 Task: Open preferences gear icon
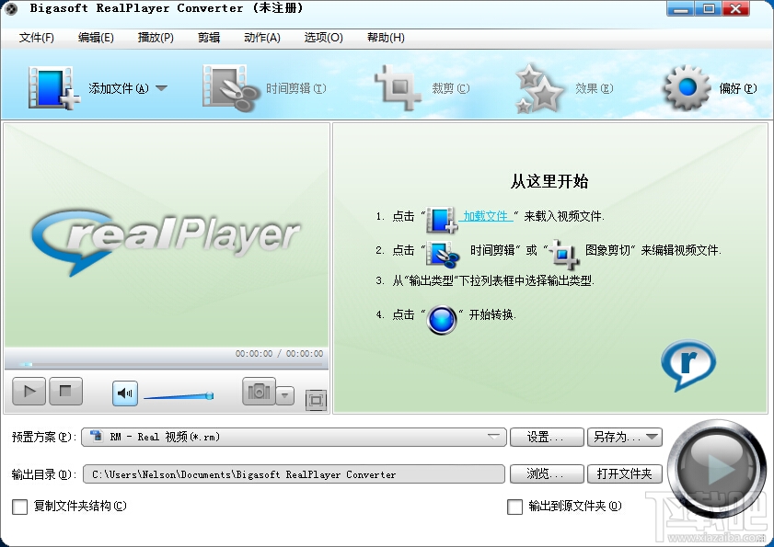click(687, 88)
